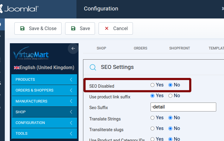Set SEO Disabled to Yes

click(x=152, y=85)
